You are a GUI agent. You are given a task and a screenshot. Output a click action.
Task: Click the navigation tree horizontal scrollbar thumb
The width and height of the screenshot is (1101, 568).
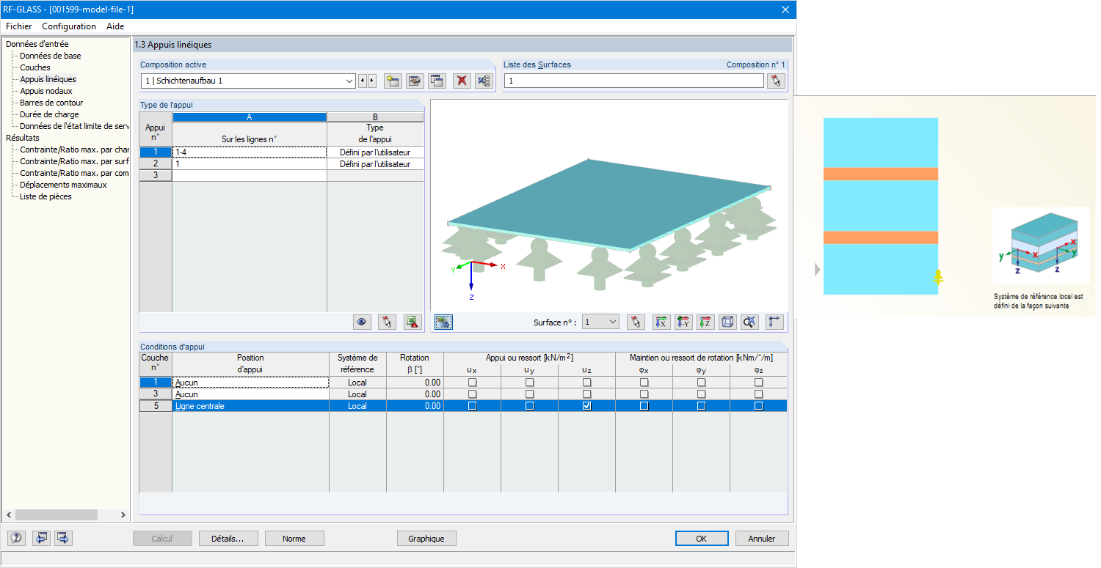click(x=56, y=515)
